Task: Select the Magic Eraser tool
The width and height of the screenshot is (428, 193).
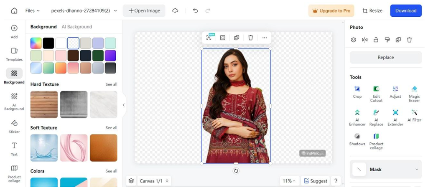Action: coord(414,94)
